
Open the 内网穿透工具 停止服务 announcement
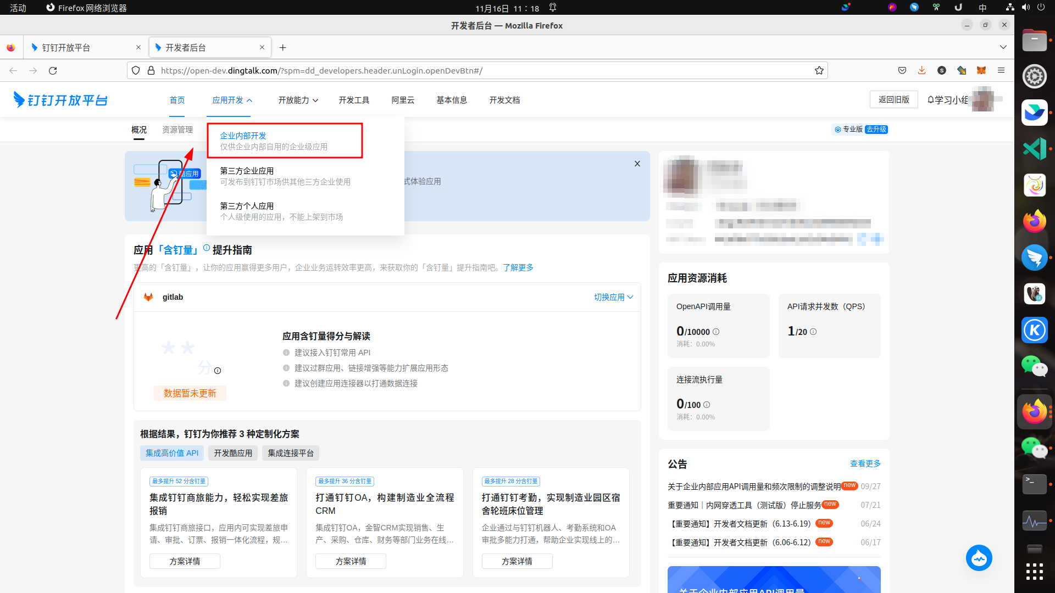(x=745, y=505)
